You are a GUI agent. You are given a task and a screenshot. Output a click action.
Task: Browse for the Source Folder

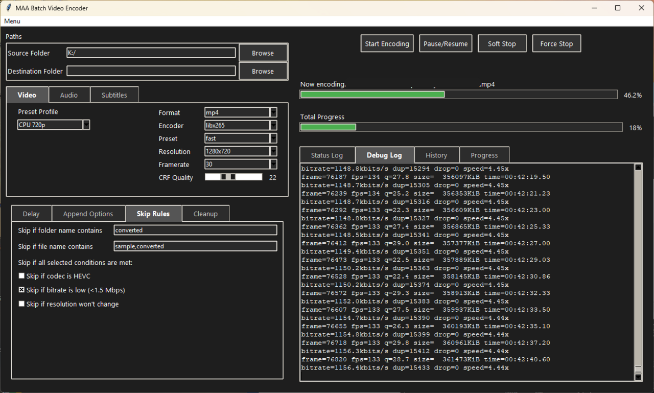263,53
